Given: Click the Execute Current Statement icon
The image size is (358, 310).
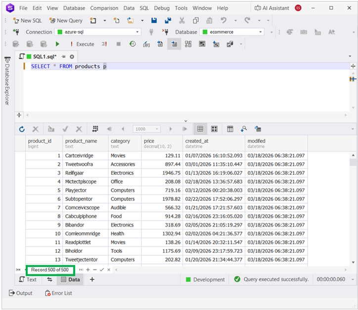Looking at the screenshot, I should tap(104, 44).
